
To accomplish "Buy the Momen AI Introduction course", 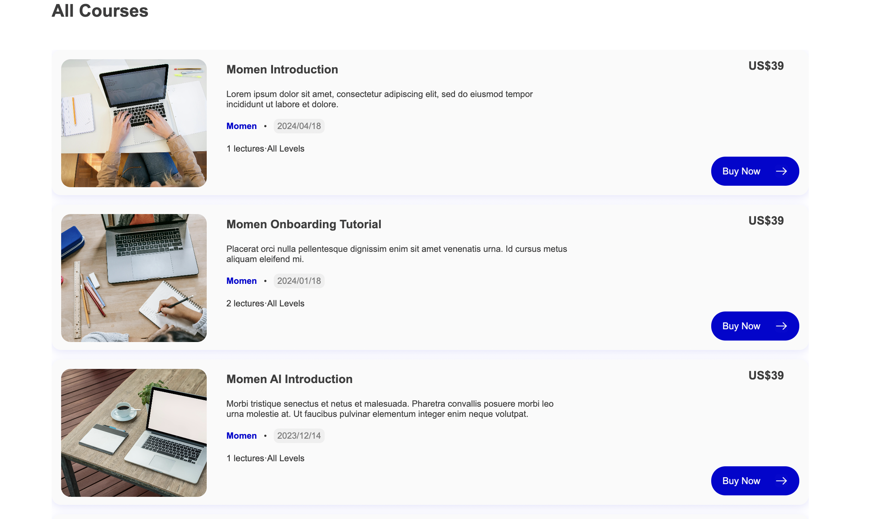I will (x=755, y=481).
